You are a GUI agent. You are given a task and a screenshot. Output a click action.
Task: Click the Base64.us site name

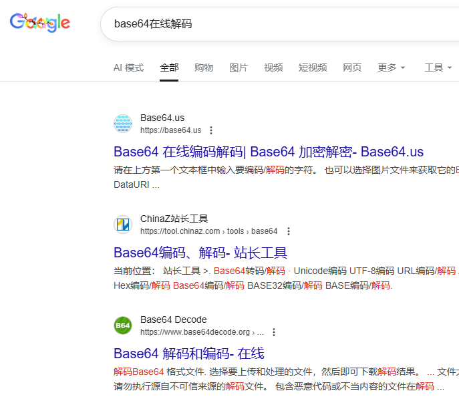[162, 118]
